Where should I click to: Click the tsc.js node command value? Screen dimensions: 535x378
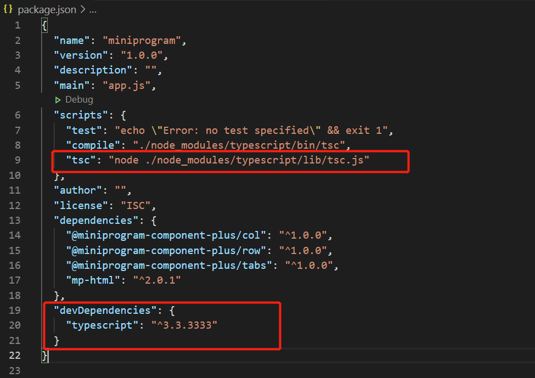[x=239, y=160]
